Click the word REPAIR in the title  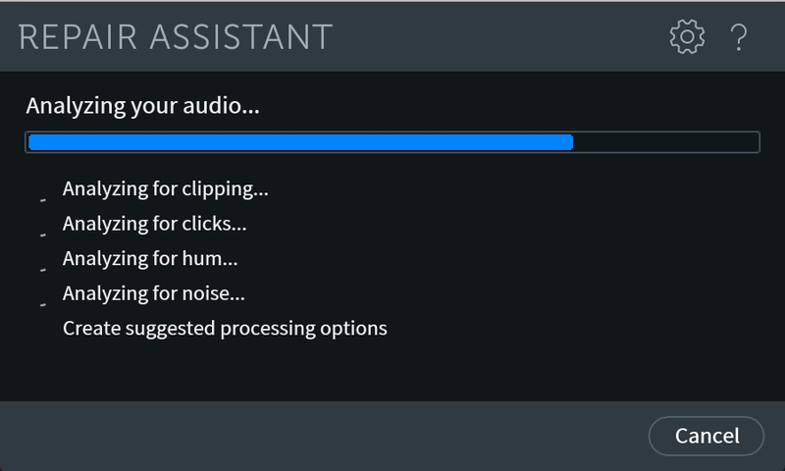(x=81, y=37)
